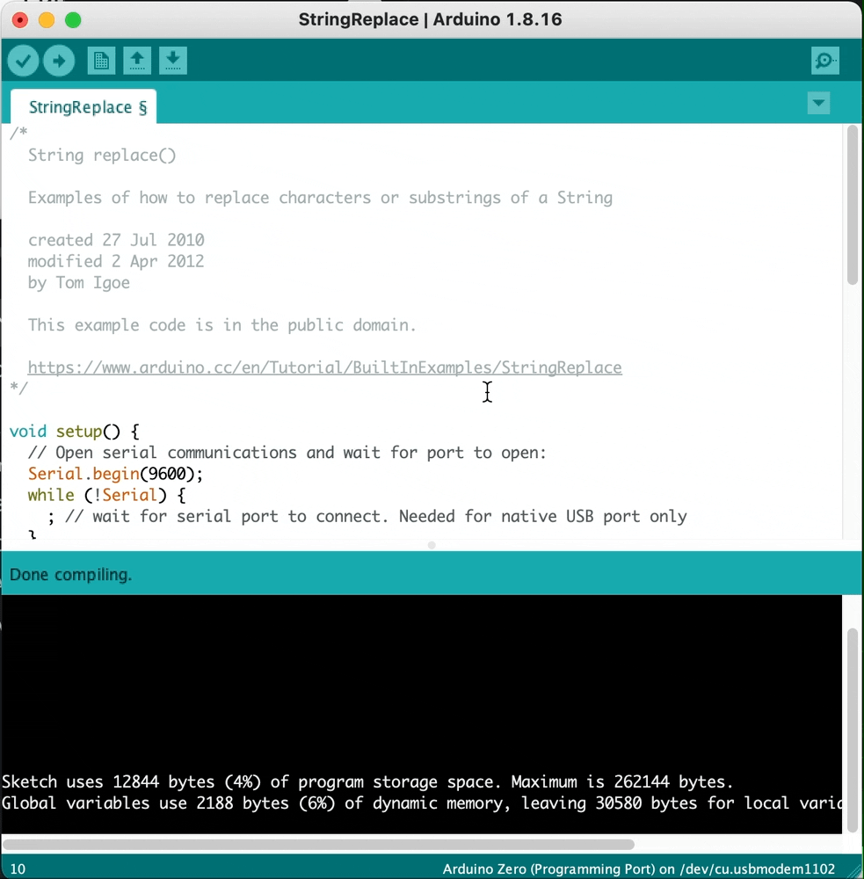Click the editor vertical scrollbar
864x879 pixels.
pyautogui.click(x=853, y=205)
